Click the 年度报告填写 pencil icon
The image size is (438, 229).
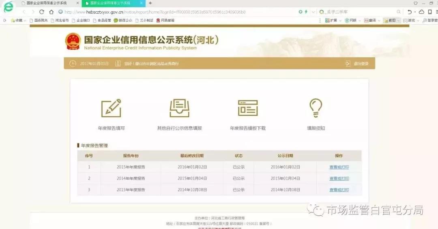pyautogui.click(x=111, y=108)
